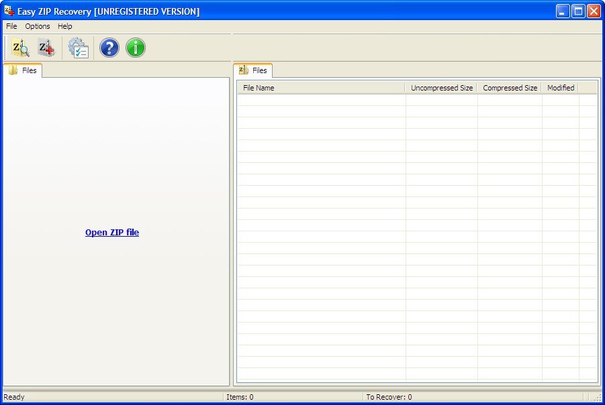Image resolution: width=605 pixels, height=405 pixels.
Task: Click the blue Help question mark icon
Action: [x=109, y=48]
